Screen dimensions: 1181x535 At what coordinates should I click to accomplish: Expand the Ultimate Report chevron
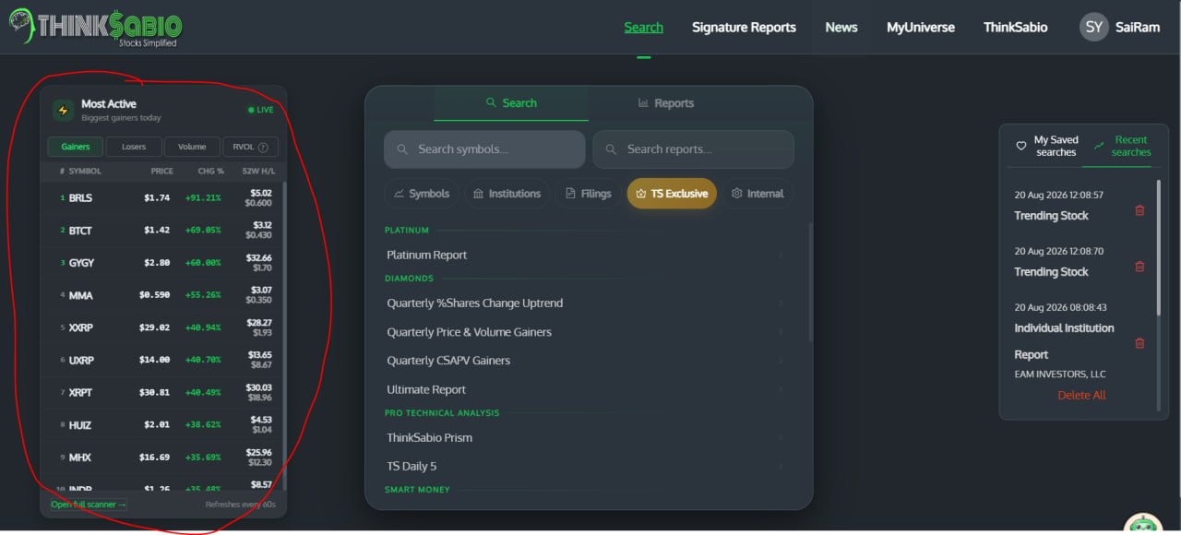click(x=781, y=390)
